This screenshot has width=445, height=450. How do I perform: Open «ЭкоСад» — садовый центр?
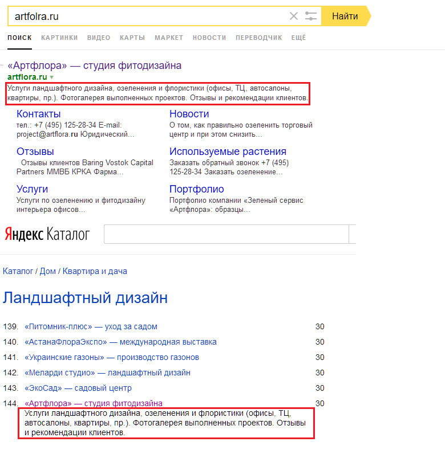click(78, 388)
